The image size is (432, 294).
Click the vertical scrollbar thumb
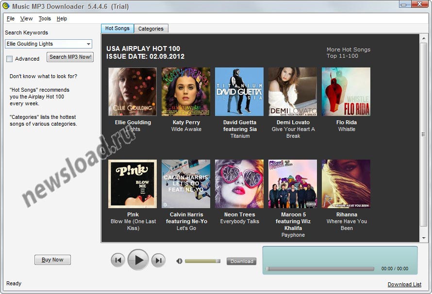(423, 134)
